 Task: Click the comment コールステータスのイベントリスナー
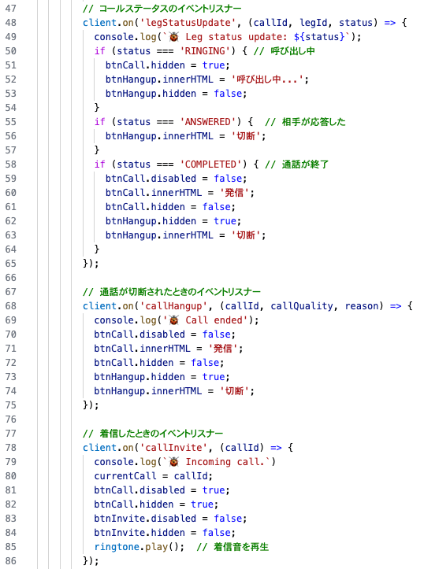[162, 9]
